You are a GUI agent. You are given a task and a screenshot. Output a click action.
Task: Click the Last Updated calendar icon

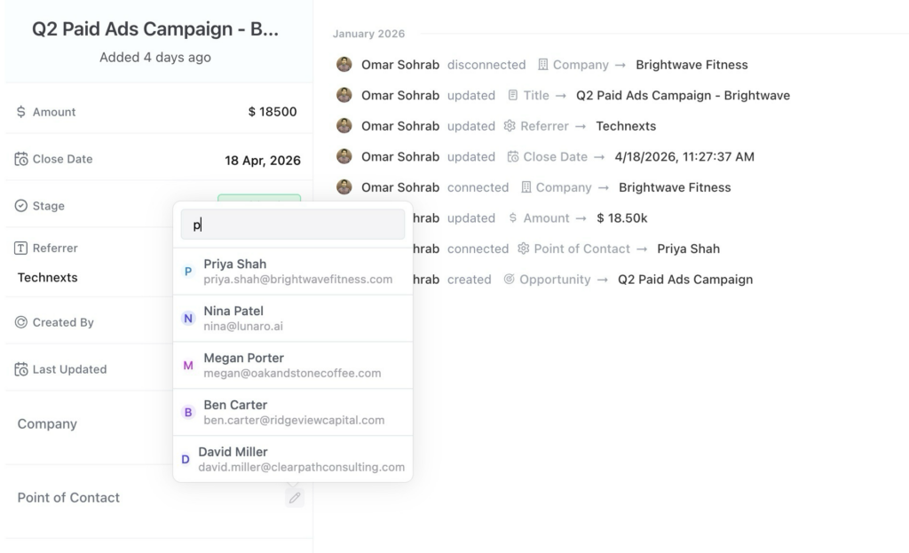tap(21, 369)
